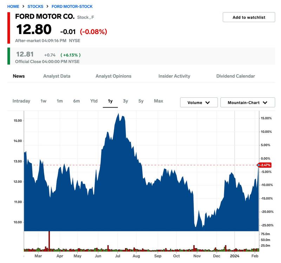Click the After-market 04:09:16 PM timestamp
The image size is (281, 263).
pyautogui.click(x=41, y=41)
